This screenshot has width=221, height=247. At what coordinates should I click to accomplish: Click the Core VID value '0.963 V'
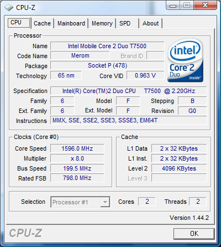click(145, 75)
